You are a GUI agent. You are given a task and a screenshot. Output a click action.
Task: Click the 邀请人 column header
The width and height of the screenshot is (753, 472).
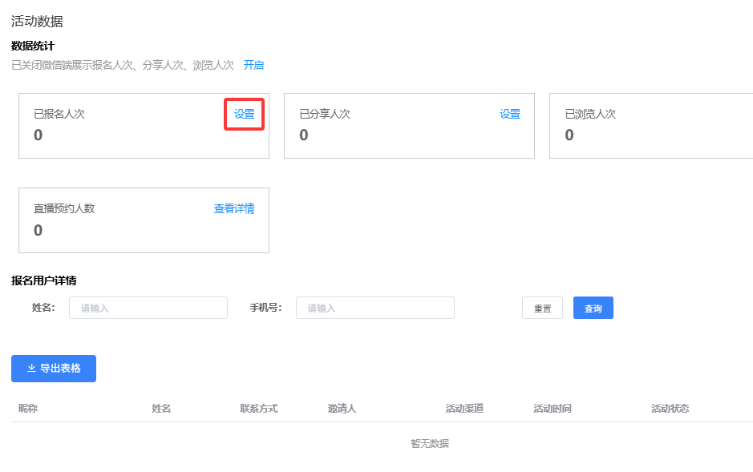(x=342, y=409)
